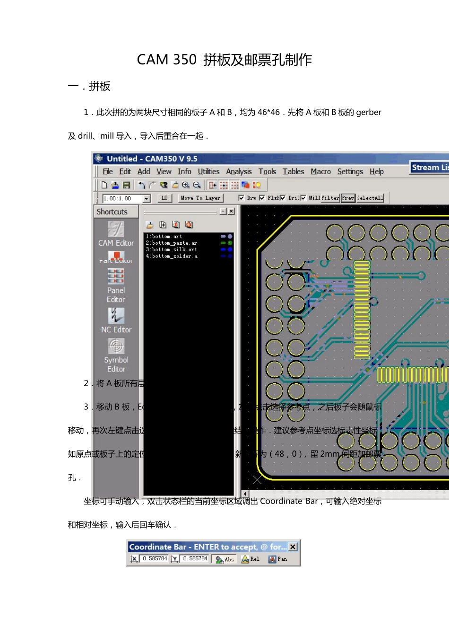Open the Add menu

tap(144, 171)
